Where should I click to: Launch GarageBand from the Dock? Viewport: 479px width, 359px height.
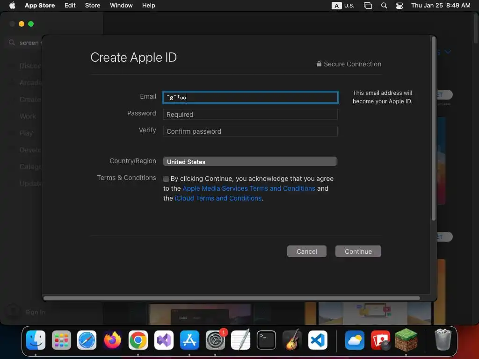tap(292, 340)
